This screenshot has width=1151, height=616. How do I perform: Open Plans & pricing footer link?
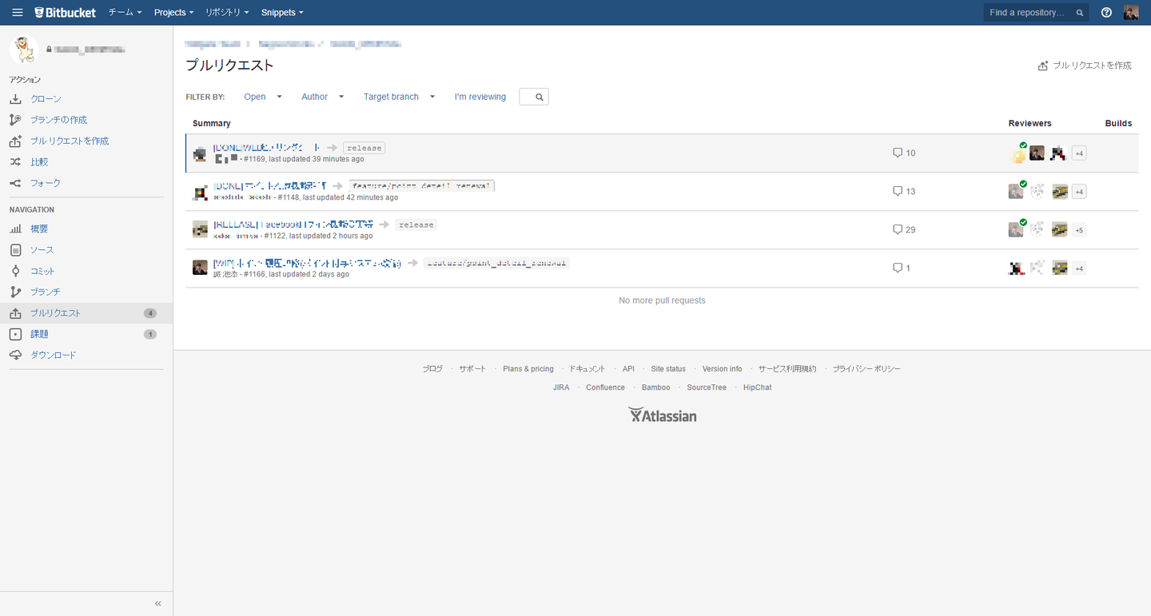point(528,369)
